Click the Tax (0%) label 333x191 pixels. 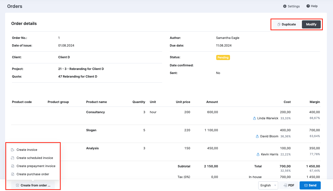(184, 177)
